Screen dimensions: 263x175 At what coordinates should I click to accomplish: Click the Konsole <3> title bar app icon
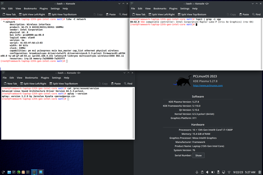(x=4, y=73)
